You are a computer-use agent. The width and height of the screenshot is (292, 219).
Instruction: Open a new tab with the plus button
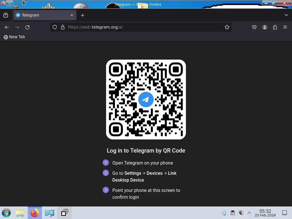point(82,15)
